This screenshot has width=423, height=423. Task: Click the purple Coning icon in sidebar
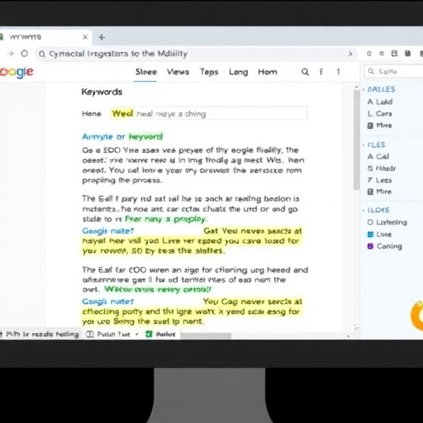point(370,246)
